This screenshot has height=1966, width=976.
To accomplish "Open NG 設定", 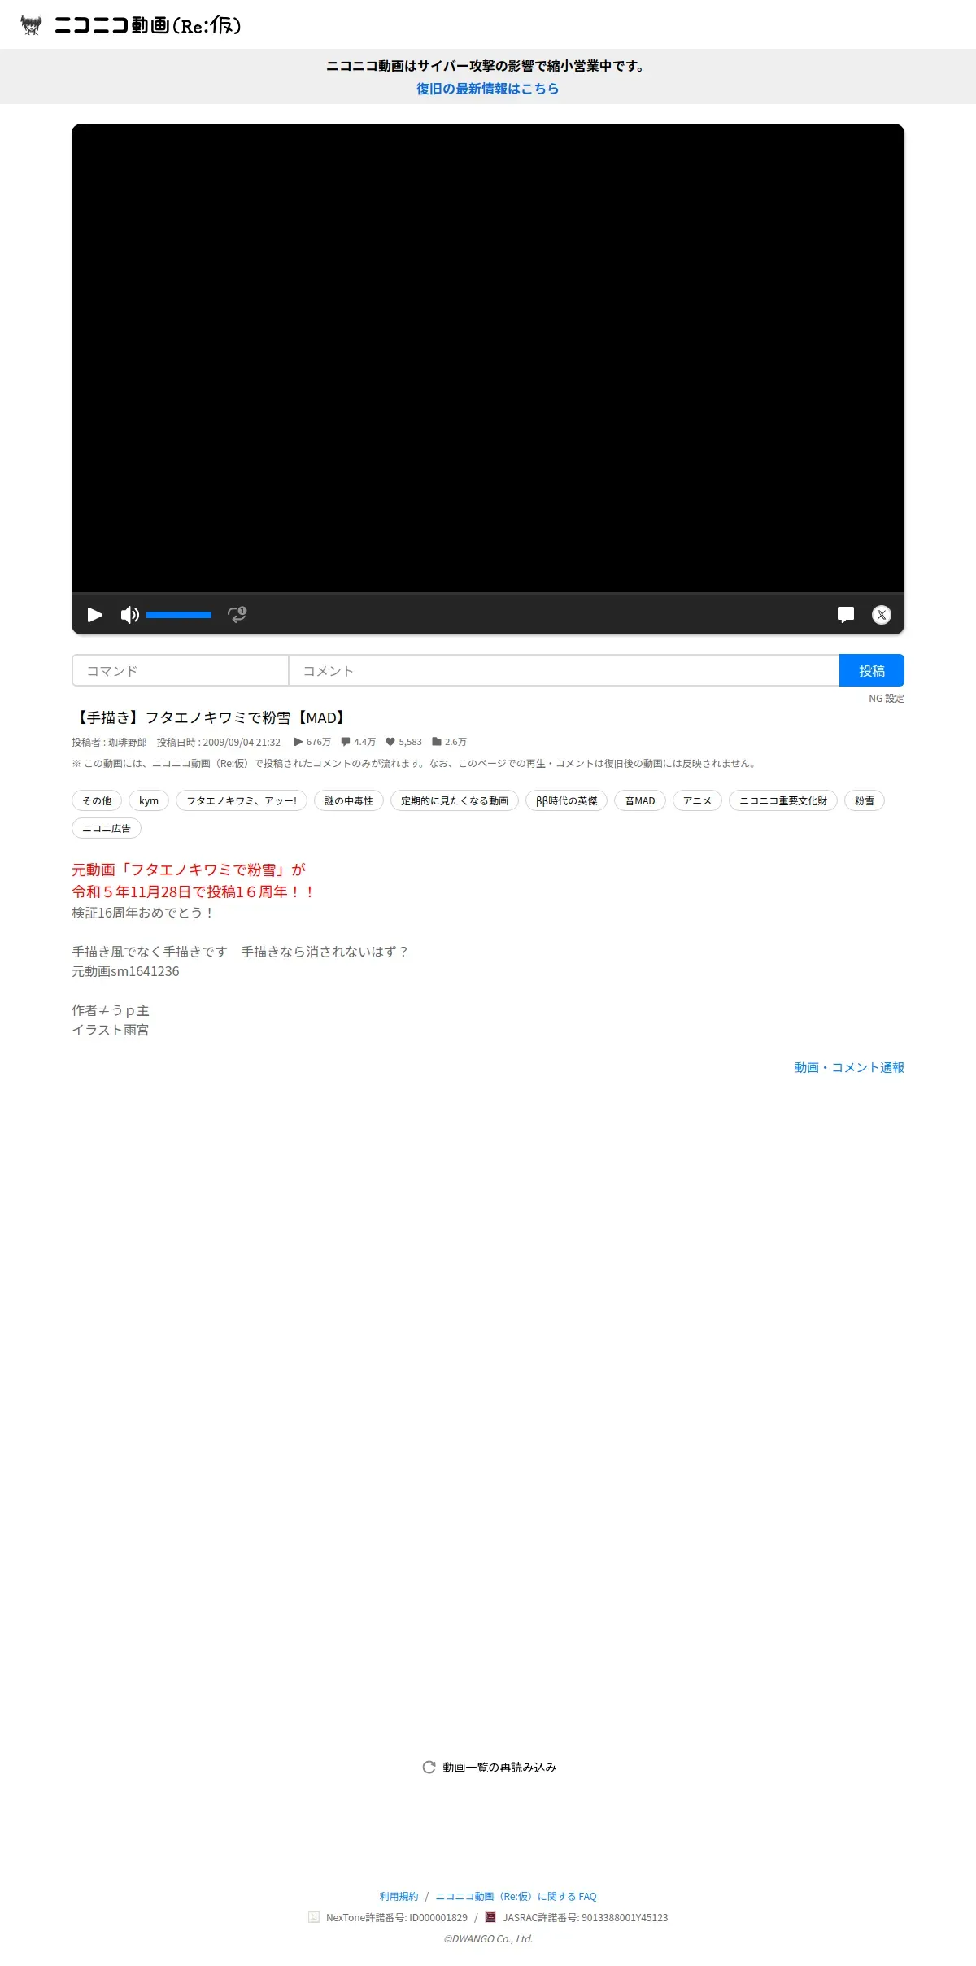I will click(x=887, y=699).
